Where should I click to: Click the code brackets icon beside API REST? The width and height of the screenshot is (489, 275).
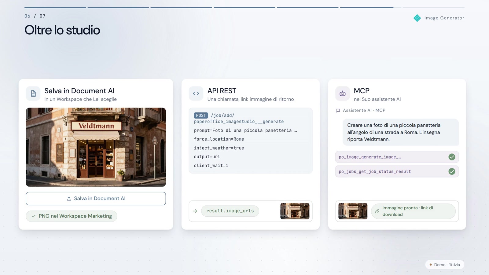click(x=196, y=94)
